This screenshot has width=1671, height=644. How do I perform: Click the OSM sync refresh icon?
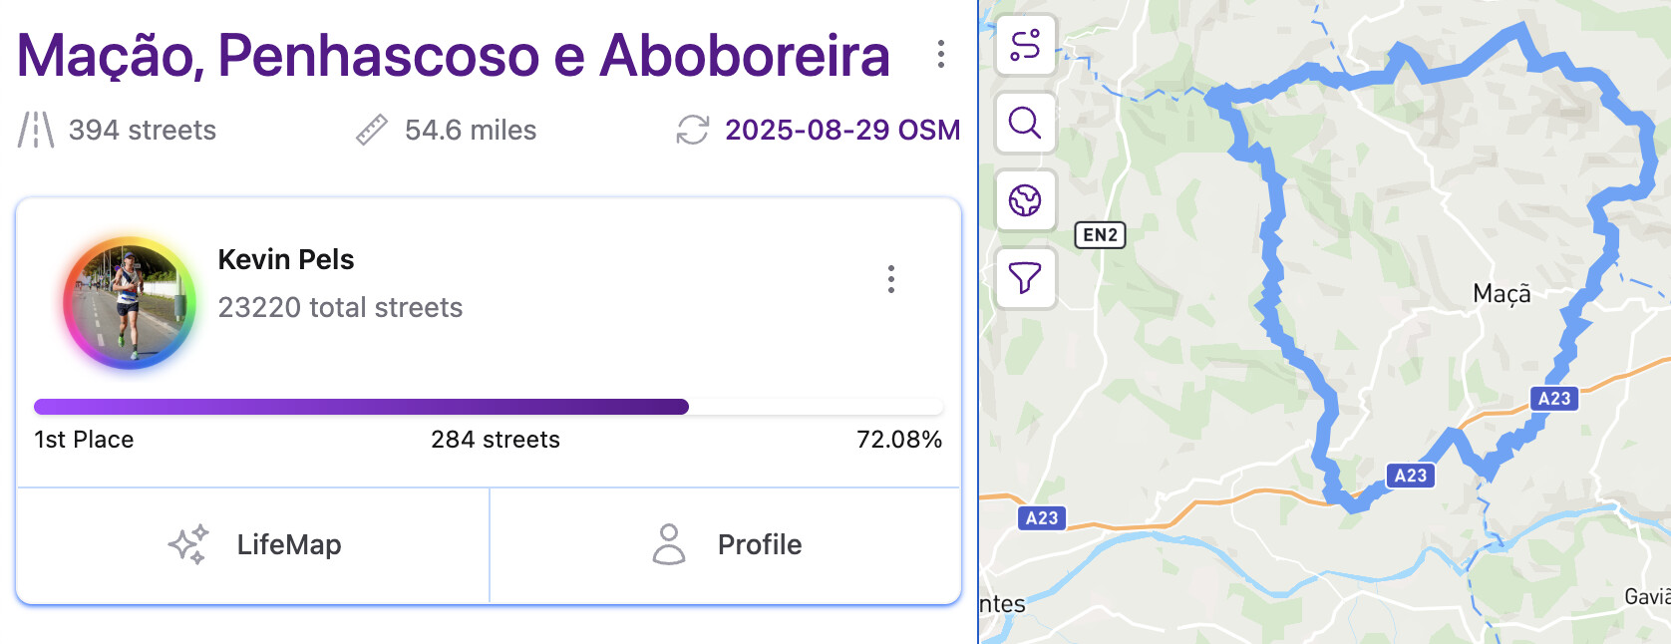point(693,130)
